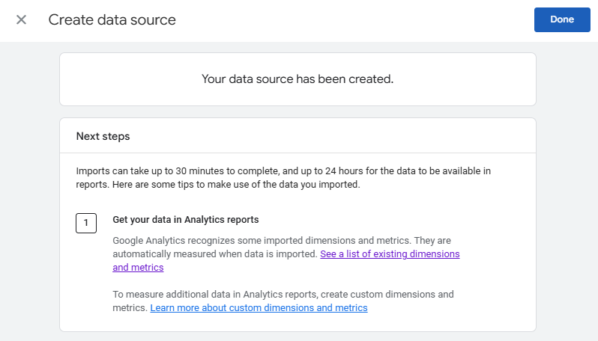Viewport: 598px width, 341px height.
Task: Click blank header area left of Done
Action: pyautogui.click(x=375, y=20)
